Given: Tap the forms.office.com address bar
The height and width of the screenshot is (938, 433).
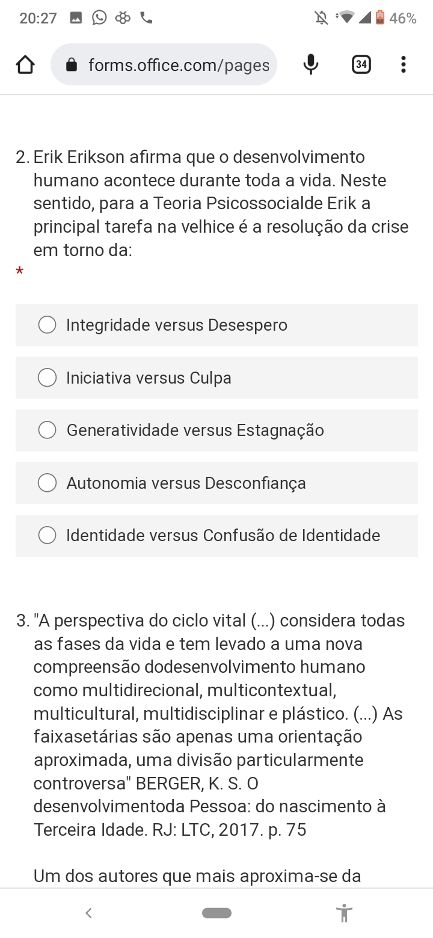Looking at the screenshot, I should 178,64.
